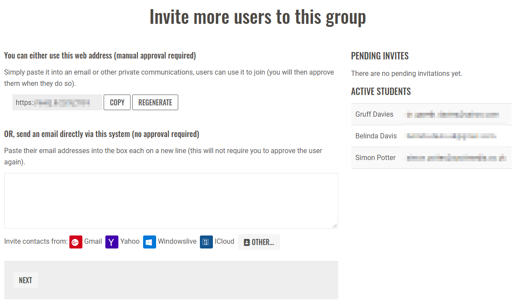This screenshot has width=516, height=304.
Task: Select the Gmail text label
Action: (x=93, y=242)
